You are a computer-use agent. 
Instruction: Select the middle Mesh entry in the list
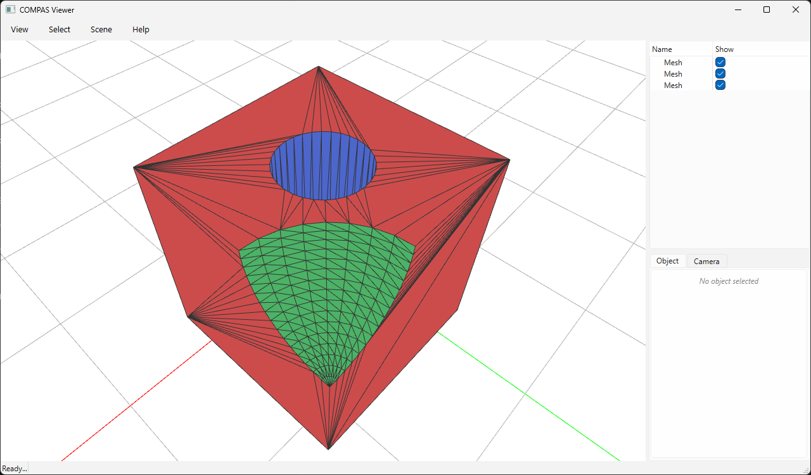(673, 73)
